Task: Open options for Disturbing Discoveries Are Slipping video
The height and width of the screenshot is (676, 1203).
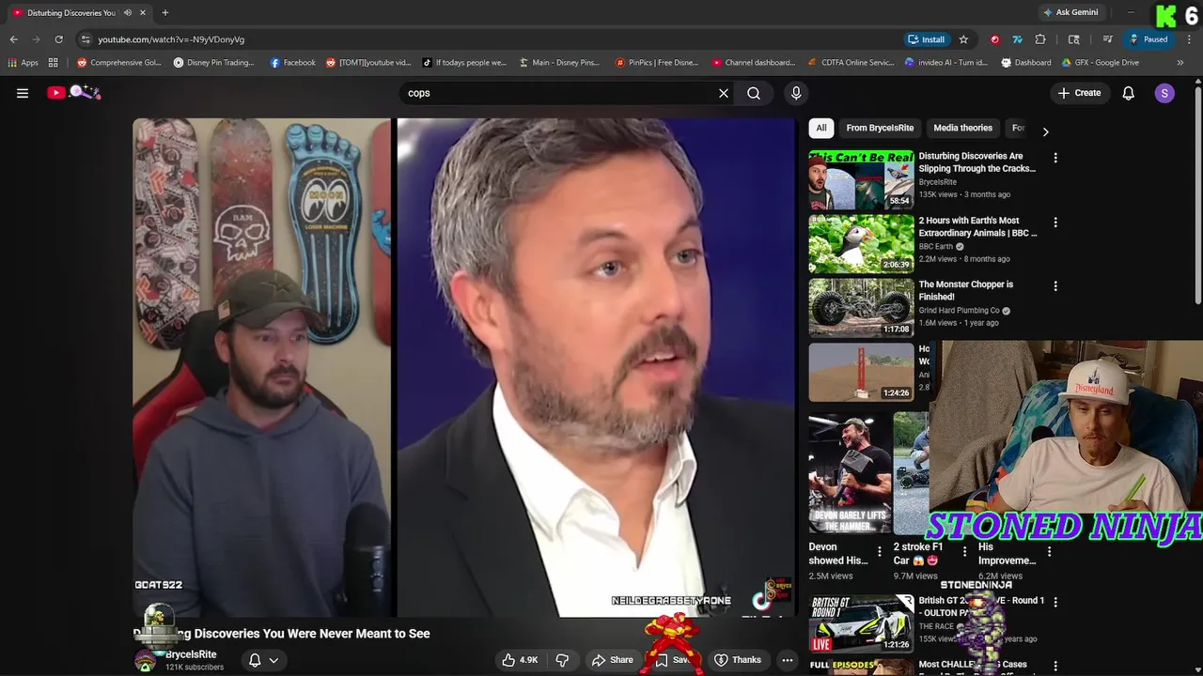Action: pos(1055,158)
